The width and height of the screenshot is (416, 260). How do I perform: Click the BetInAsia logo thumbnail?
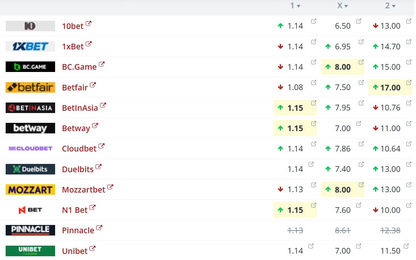(30, 108)
